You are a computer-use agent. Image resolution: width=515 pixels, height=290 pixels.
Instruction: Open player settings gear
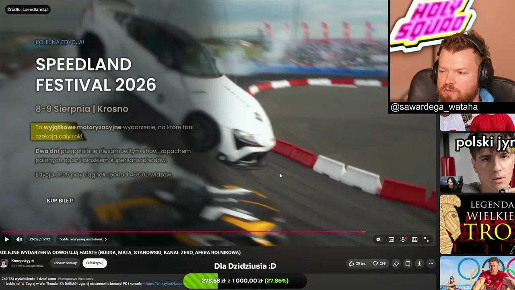coord(403,239)
